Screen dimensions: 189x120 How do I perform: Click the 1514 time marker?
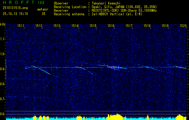(75, 26)
